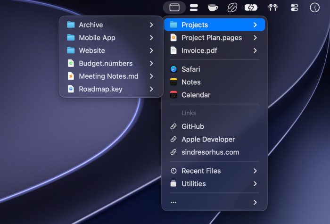The height and width of the screenshot is (224, 330).
Task: Launch Safari from the menu
Action: tap(214, 69)
